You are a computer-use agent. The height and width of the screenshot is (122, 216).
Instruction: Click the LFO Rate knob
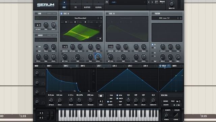tap(128, 100)
